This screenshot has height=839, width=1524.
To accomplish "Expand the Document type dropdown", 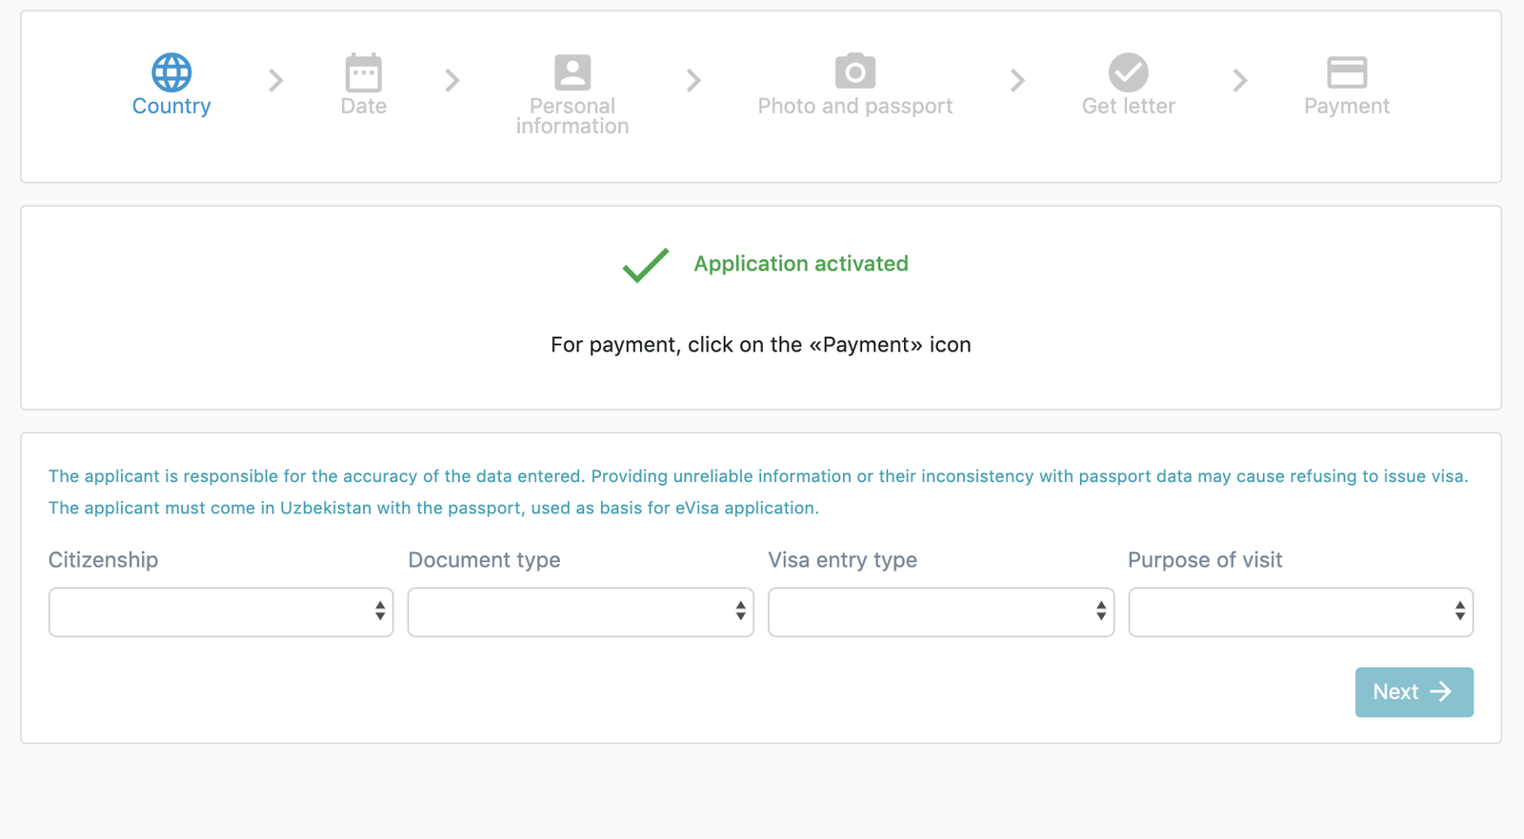I will click(x=580, y=612).
